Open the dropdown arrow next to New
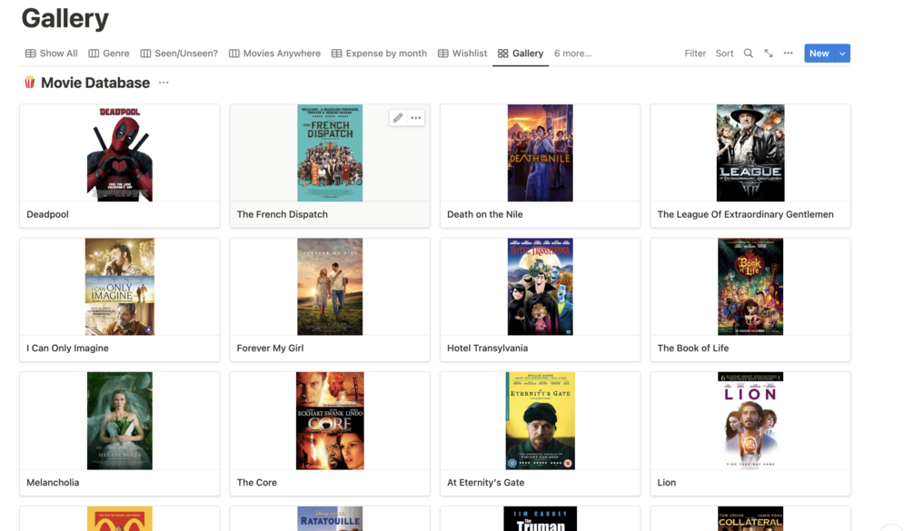The image size is (913, 531). pyautogui.click(x=842, y=54)
